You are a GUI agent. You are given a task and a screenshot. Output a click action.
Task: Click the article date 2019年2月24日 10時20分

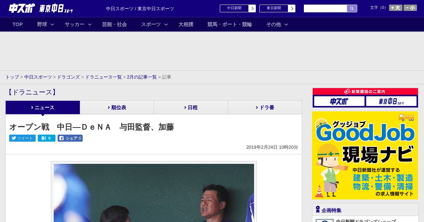tap(272, 147)
